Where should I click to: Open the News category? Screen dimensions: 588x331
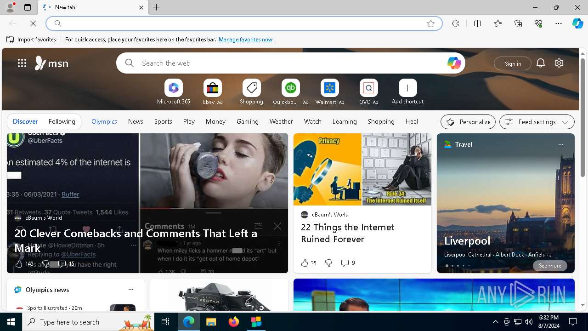click(136, 121)
